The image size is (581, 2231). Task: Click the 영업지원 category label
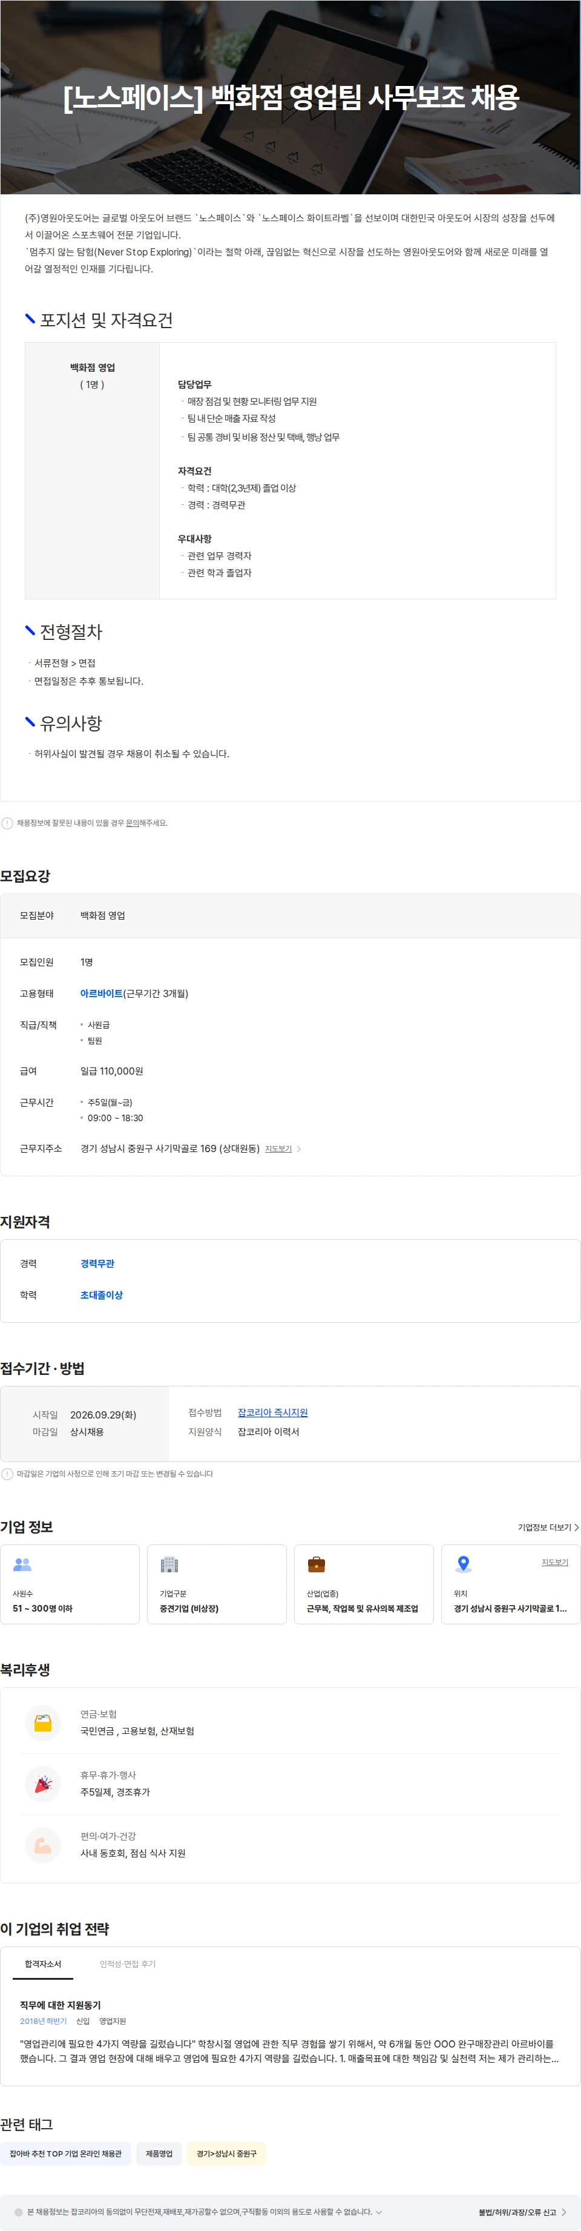tap(113, 2022)
